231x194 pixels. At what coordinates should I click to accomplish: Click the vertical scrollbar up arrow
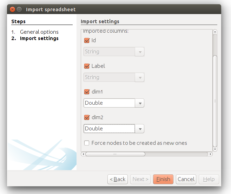pos(215,32)
